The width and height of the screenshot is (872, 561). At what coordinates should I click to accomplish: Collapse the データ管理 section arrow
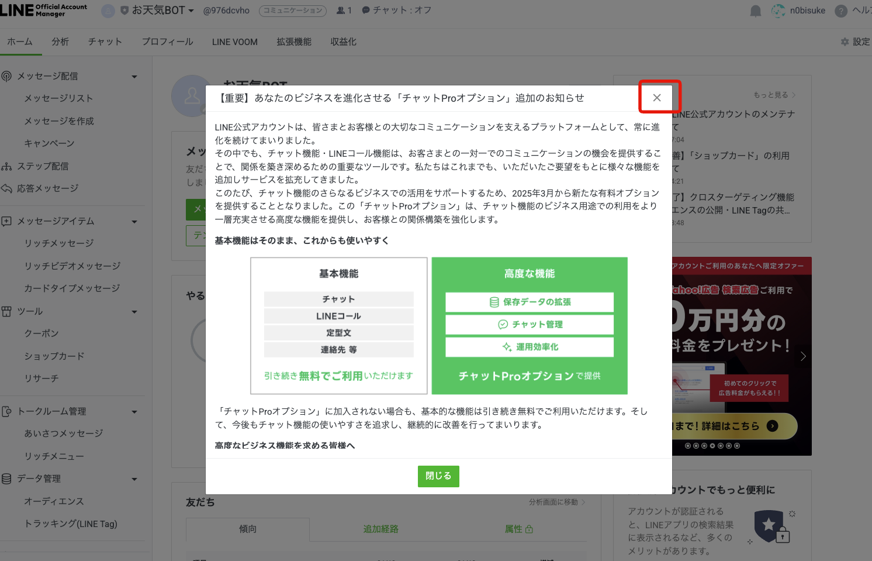tap(134, 479)
